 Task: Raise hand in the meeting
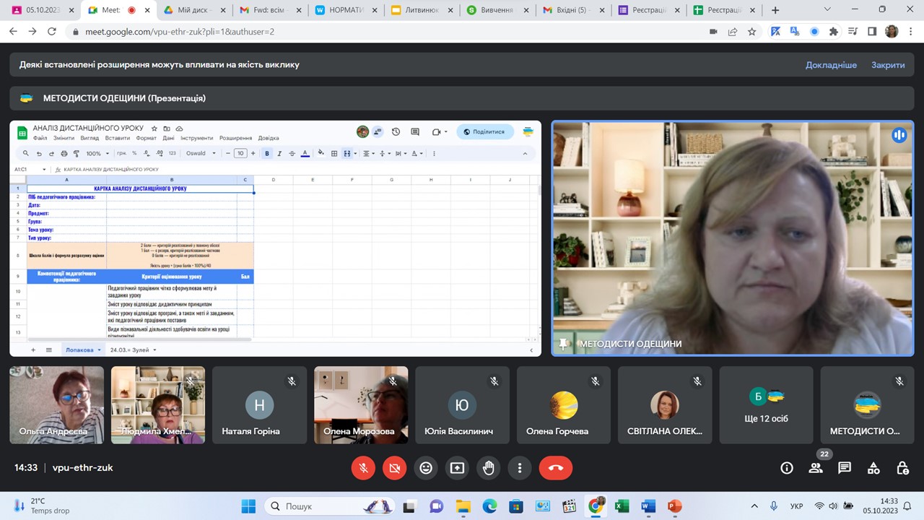[489, 468]
